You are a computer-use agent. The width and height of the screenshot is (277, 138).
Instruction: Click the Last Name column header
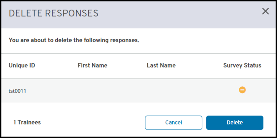point(161,65)
